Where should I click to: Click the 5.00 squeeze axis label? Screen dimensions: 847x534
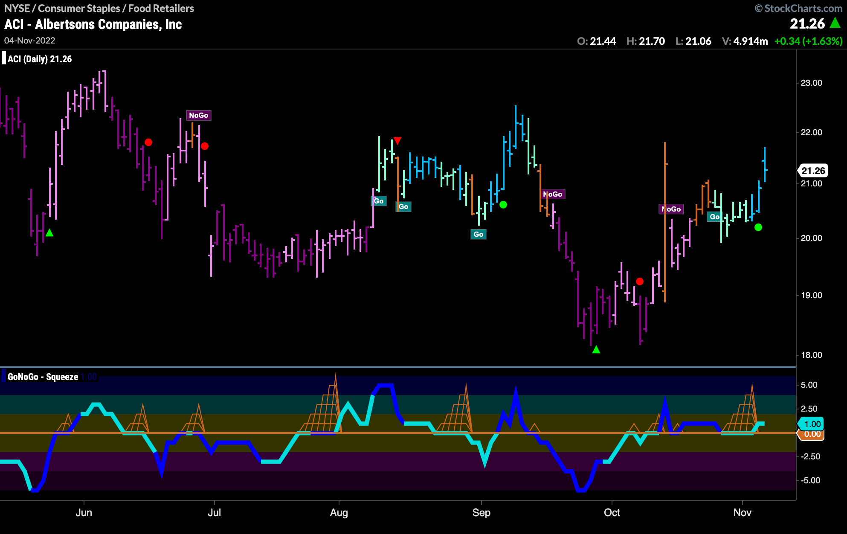tap(809, 385)
